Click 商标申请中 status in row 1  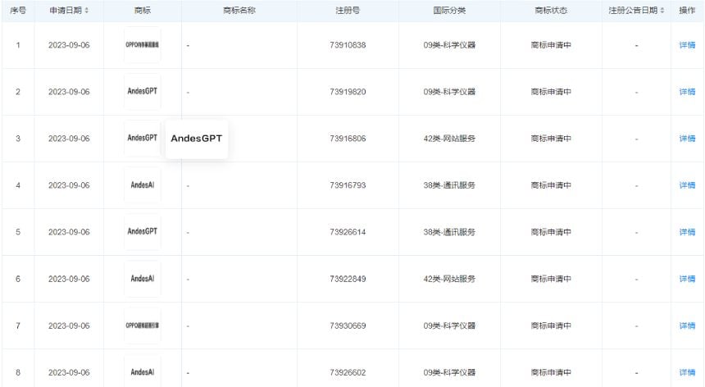point(551,45)
